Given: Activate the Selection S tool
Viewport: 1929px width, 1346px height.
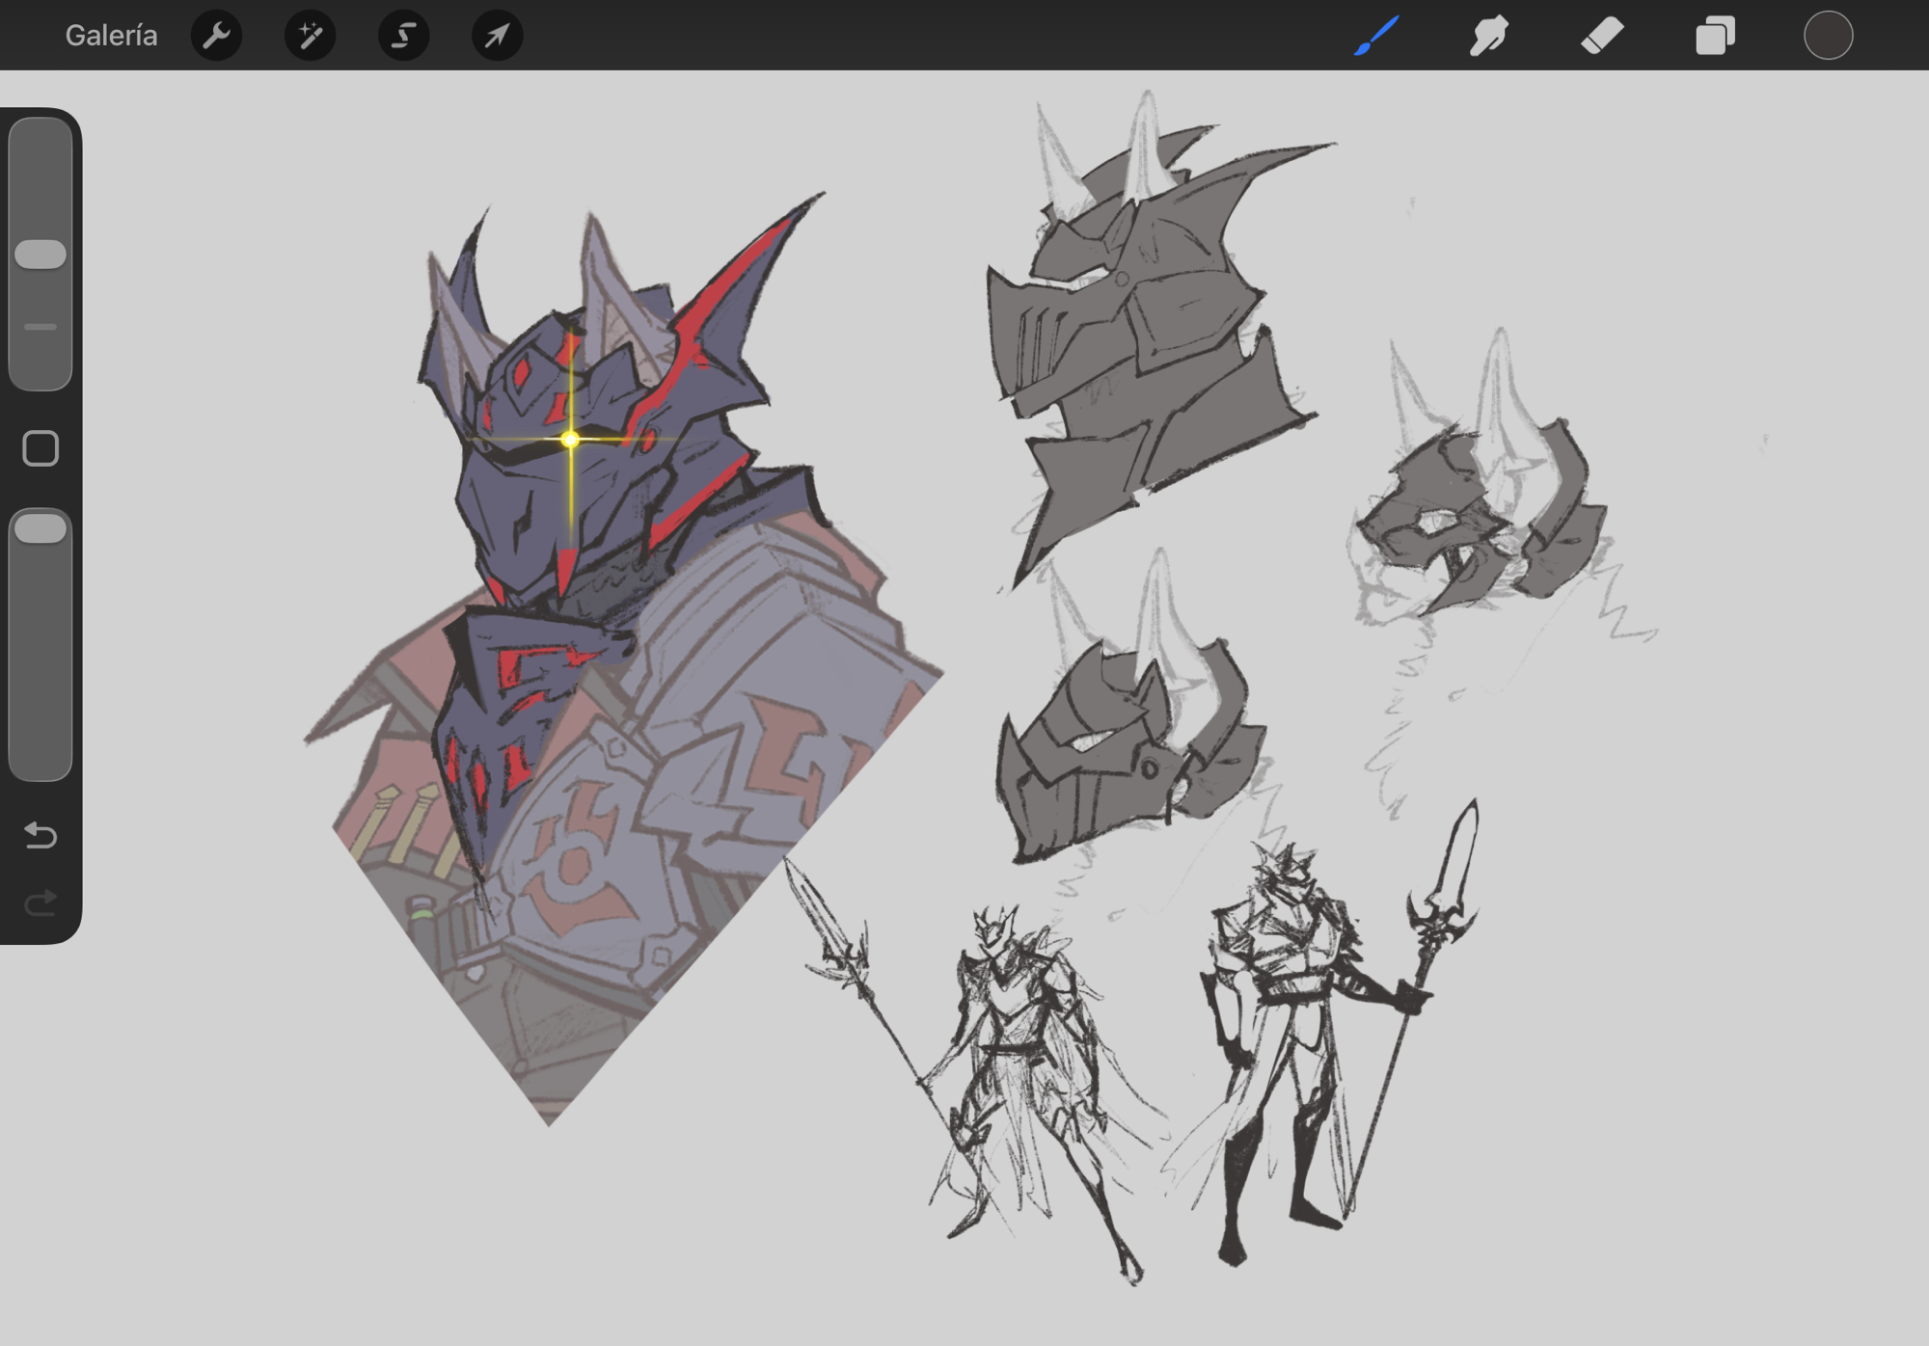Looking at the screenshot, I should pyautogui.click(x=403, y=36).
